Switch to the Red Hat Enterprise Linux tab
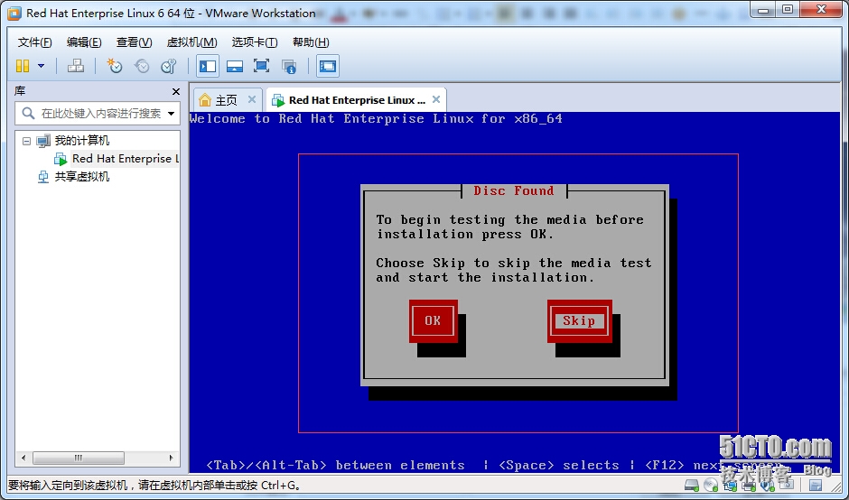Image resolution: width=849 pixels, height=500 pixels. tap(356, 100)
